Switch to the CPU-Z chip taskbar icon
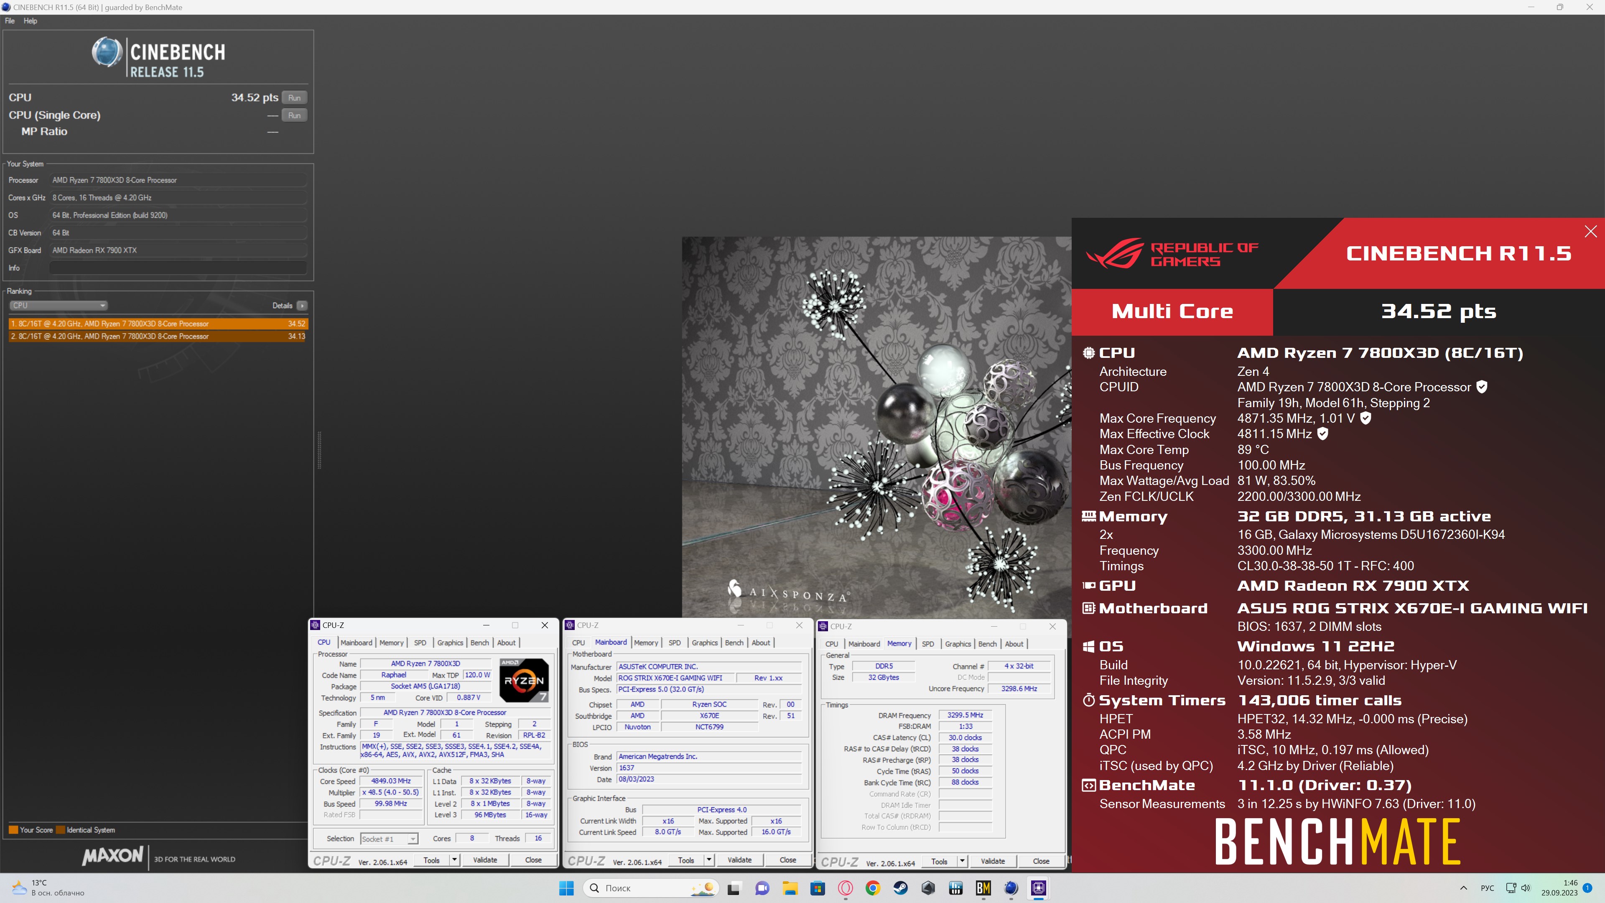 pos(1039,888)
